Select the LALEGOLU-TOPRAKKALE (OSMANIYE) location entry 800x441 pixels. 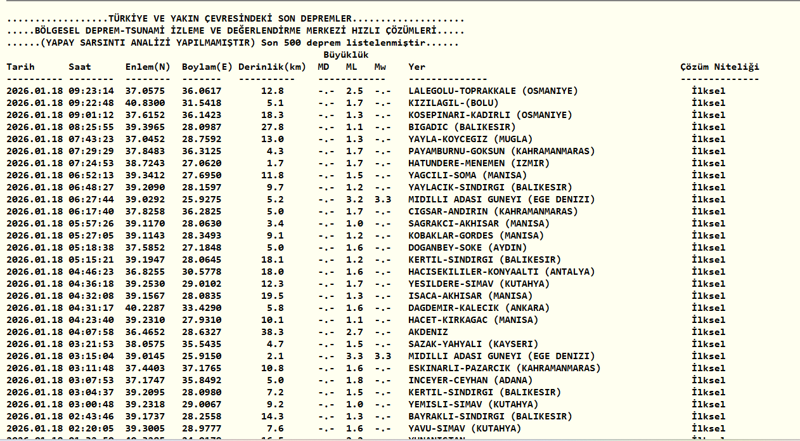click(x=493, y=91)
